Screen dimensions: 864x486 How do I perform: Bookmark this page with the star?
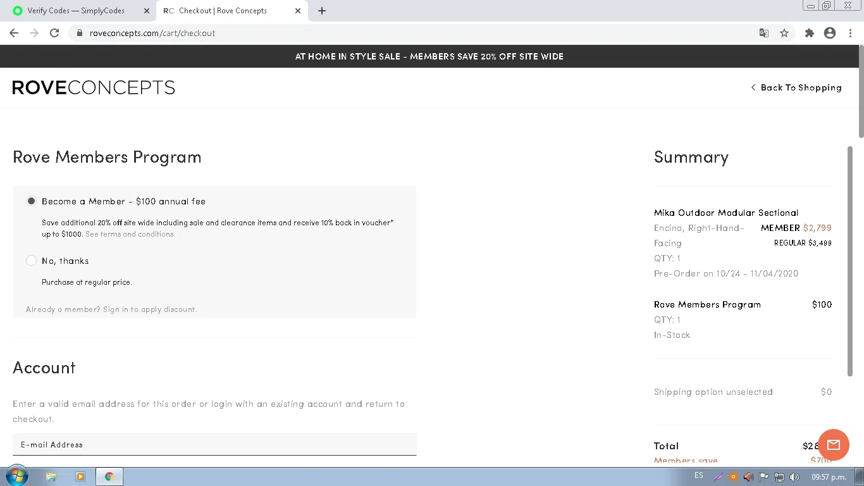[784, 33]
